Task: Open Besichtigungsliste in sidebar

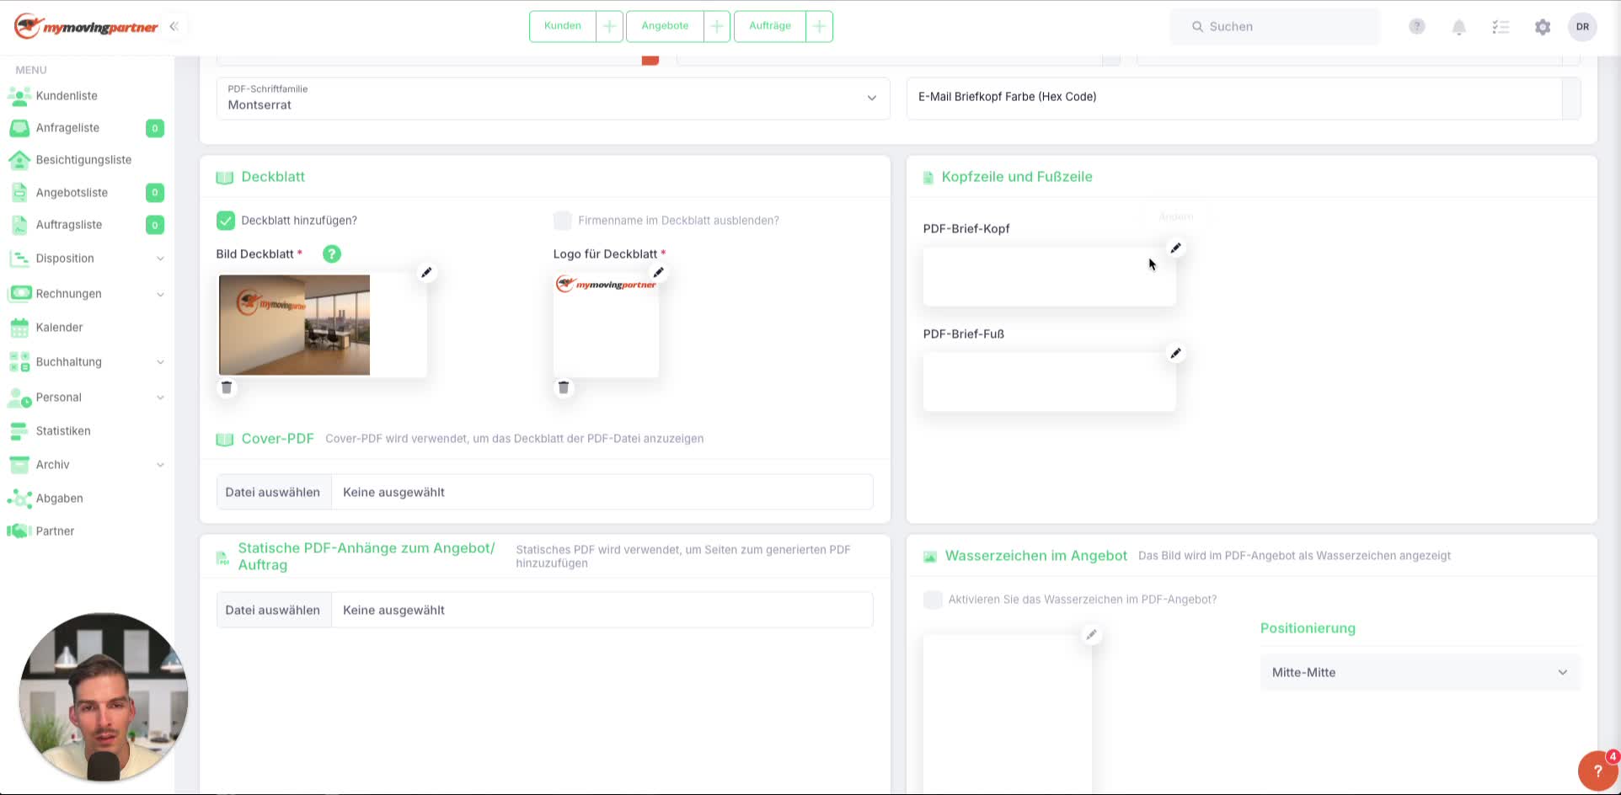Action: (x=83, y=160)
